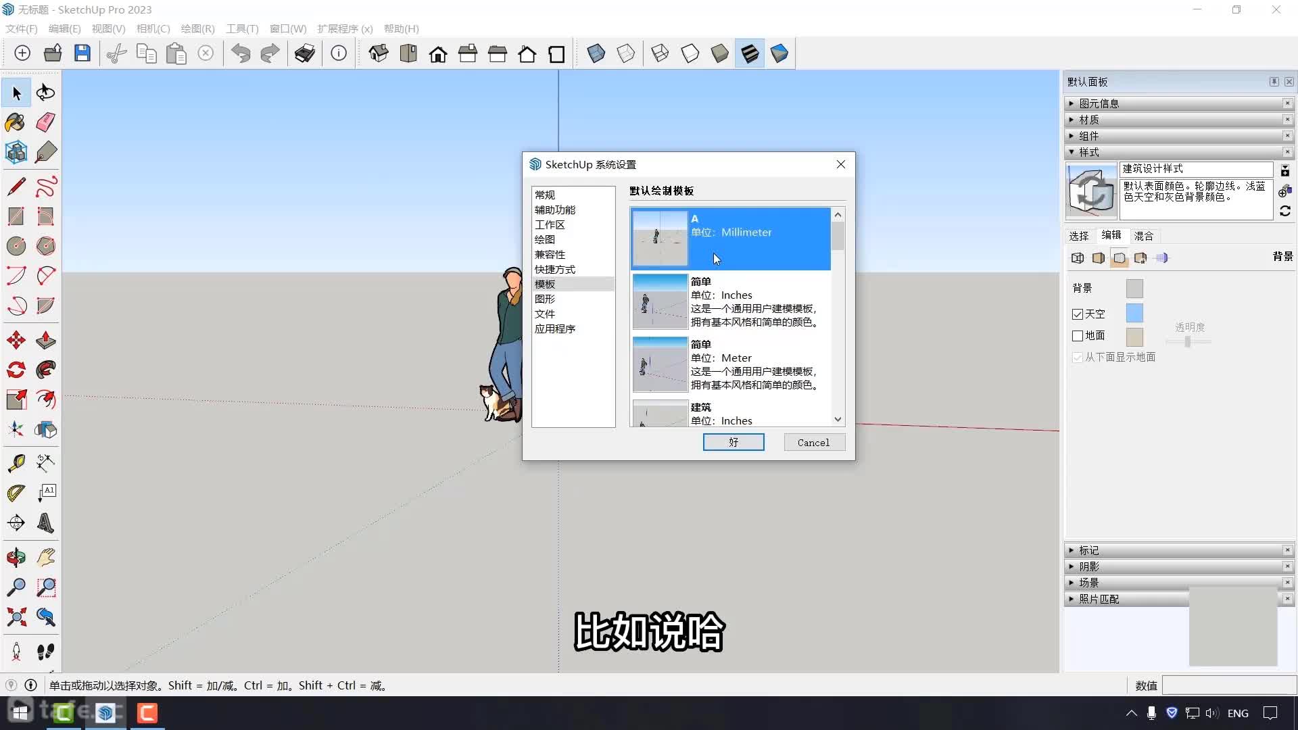
Task: Pick the Follow Me tool
Action: [x=46, y=370]
